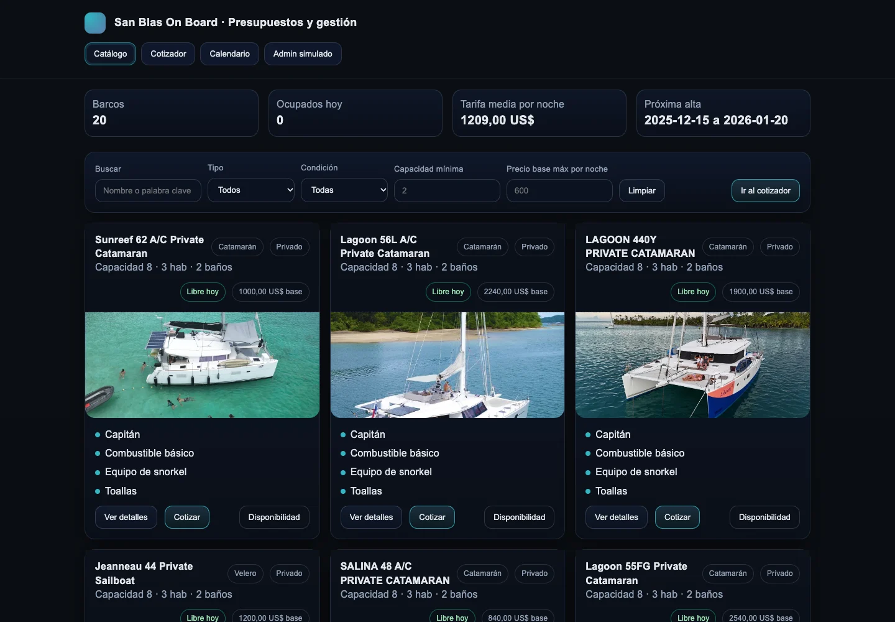Click the Tarifa media por noche value
895x622 pixels.
(497, 120)
